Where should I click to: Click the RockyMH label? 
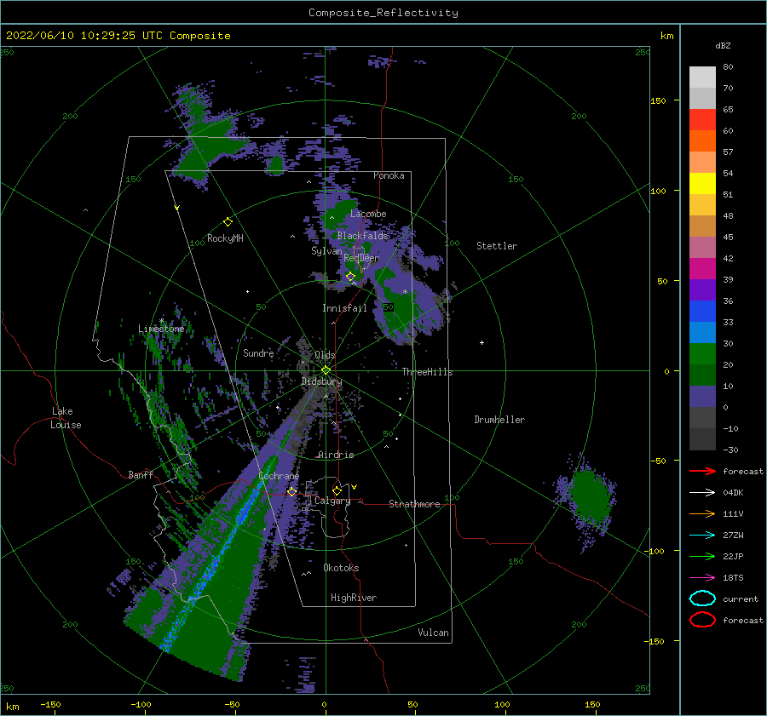225,238
